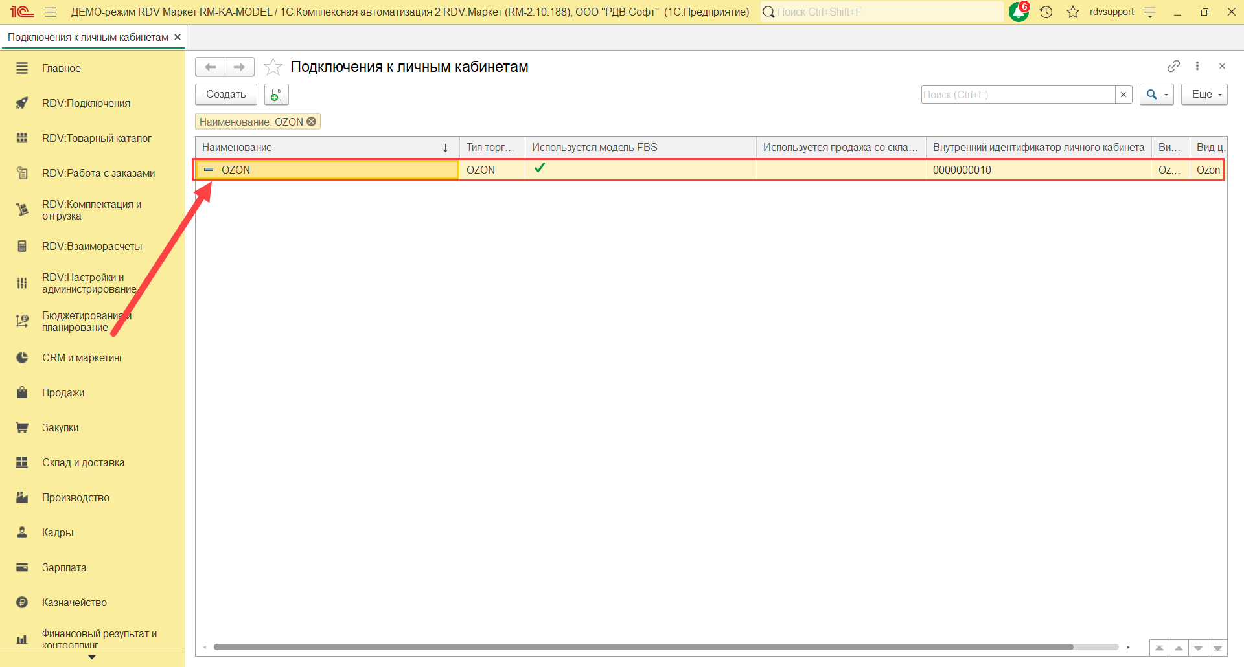
Task: Close the Подключения к личным кабинетам tab
Action: [178, 37]
